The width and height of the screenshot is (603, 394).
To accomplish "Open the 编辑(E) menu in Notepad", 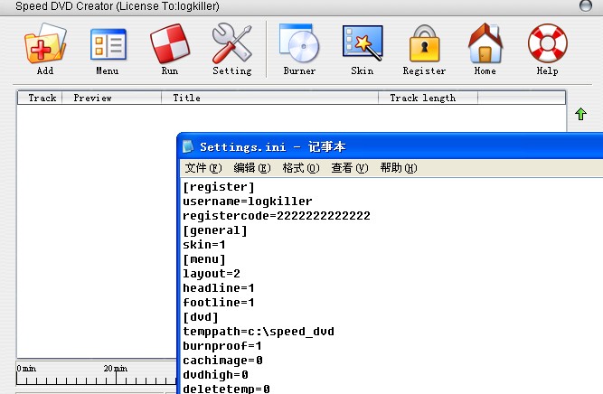I will 252,168.
